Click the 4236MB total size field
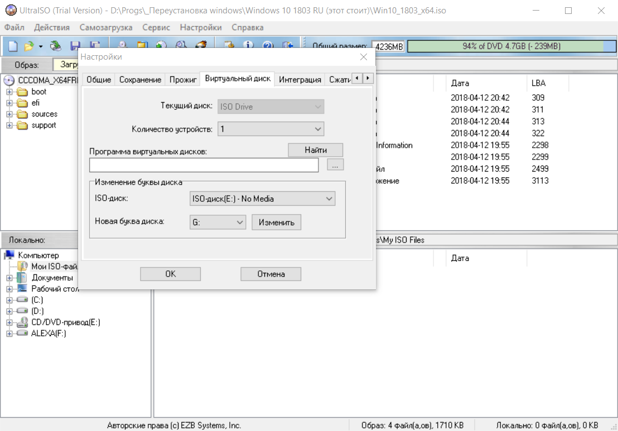Screen dimensions: 618x431 [388, 47]
